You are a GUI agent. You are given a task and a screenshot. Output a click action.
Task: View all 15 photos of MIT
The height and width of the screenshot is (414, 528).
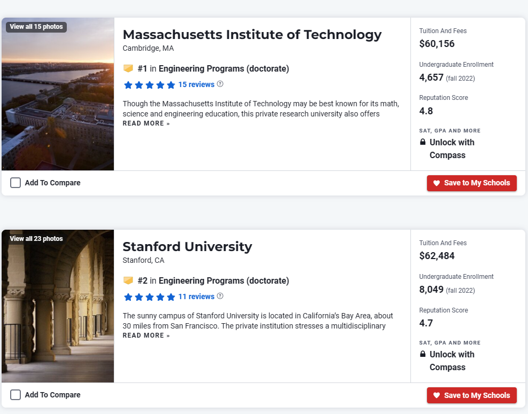point(36,27)
